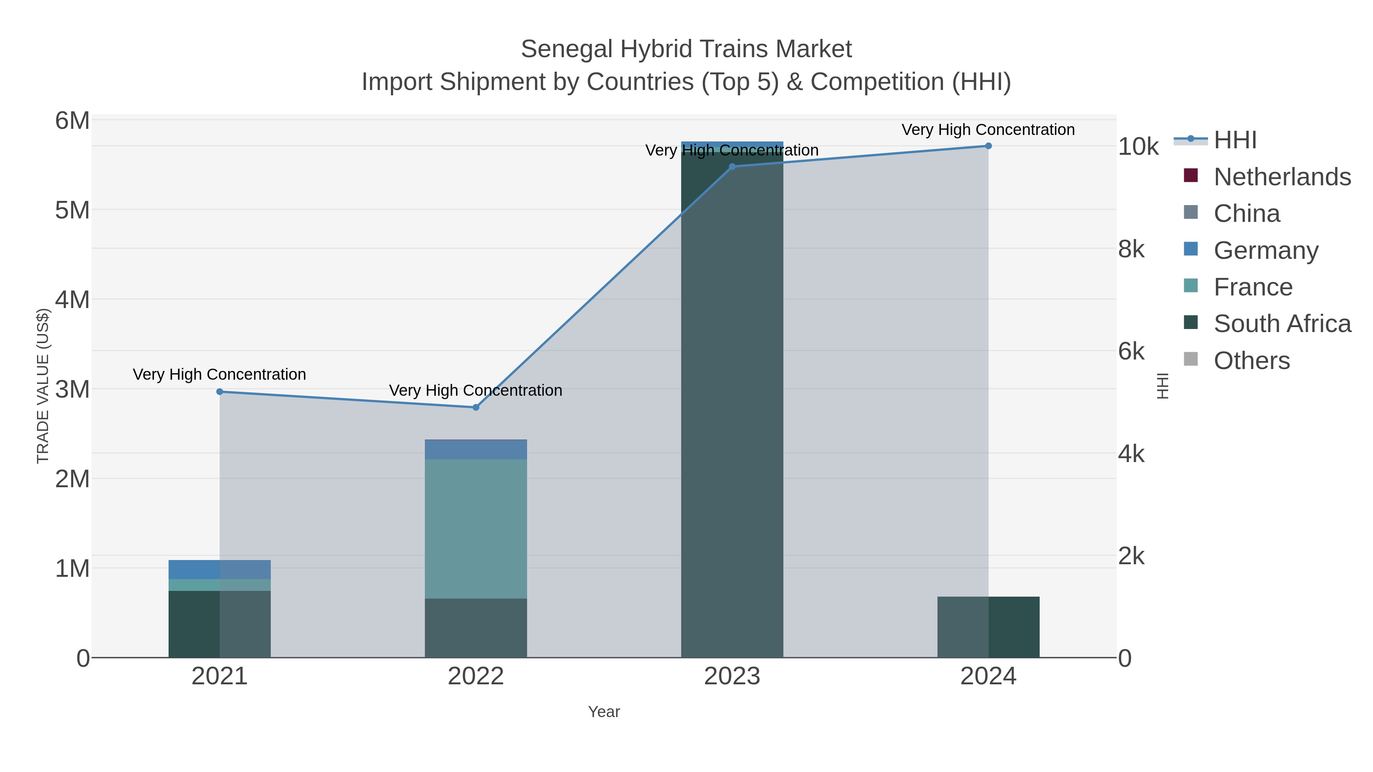Toggle the Germany legend entry
This screenshot has width=1373, height=772.
pos(1251,250)
